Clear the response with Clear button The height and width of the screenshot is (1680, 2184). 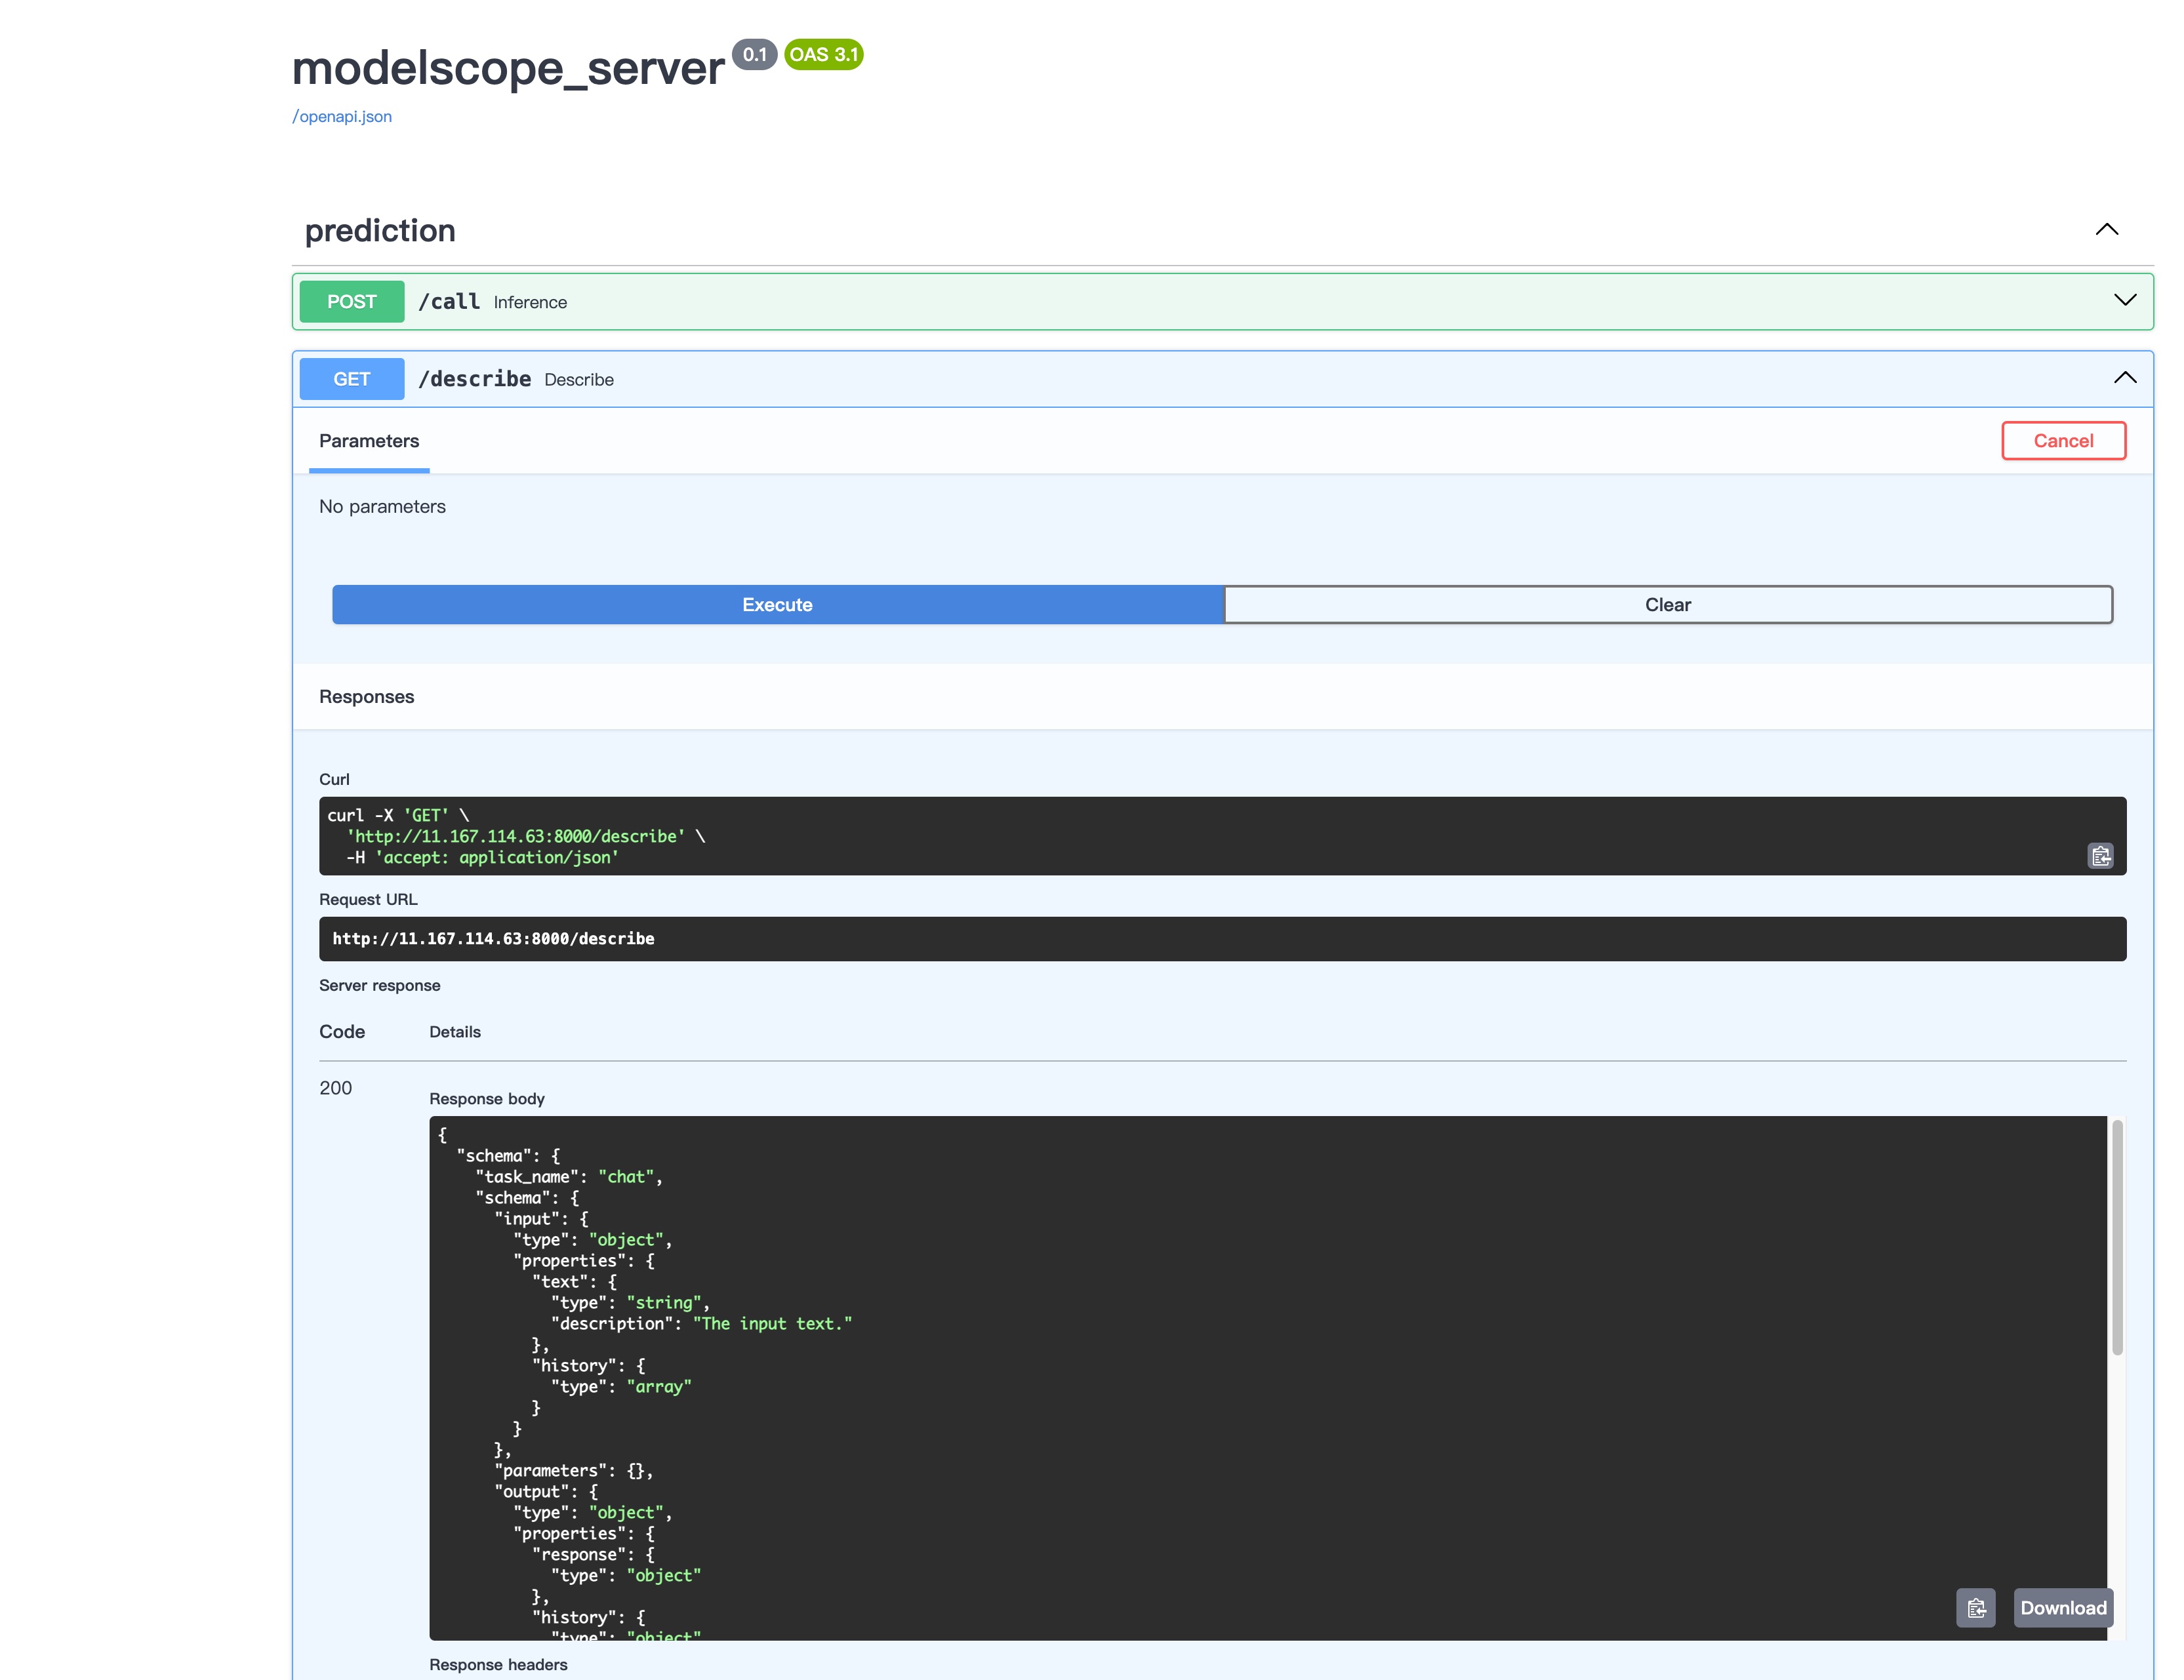pos(1668,605)
